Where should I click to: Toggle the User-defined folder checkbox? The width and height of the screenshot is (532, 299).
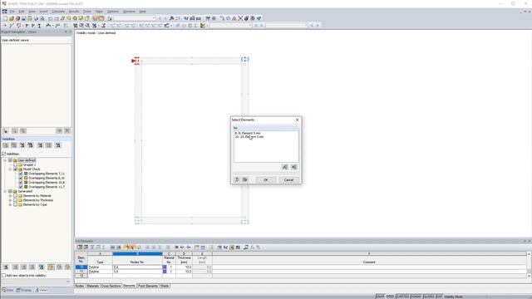pyautogui.click(x=10, y=160)
